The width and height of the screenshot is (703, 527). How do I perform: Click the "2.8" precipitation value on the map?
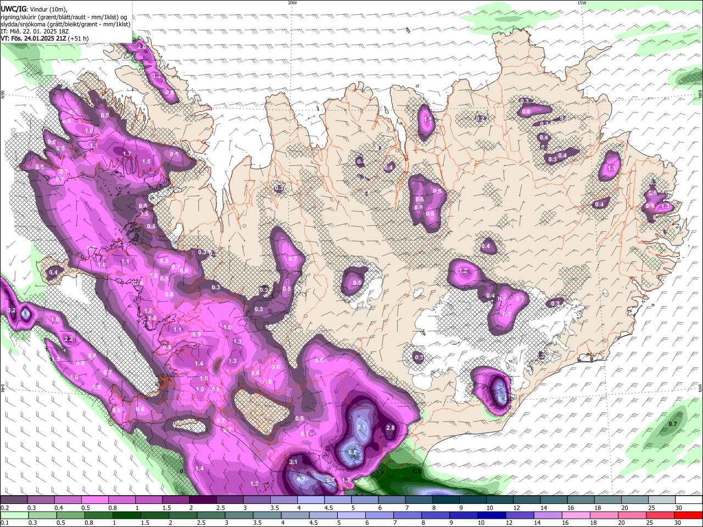tap(390, 428)
